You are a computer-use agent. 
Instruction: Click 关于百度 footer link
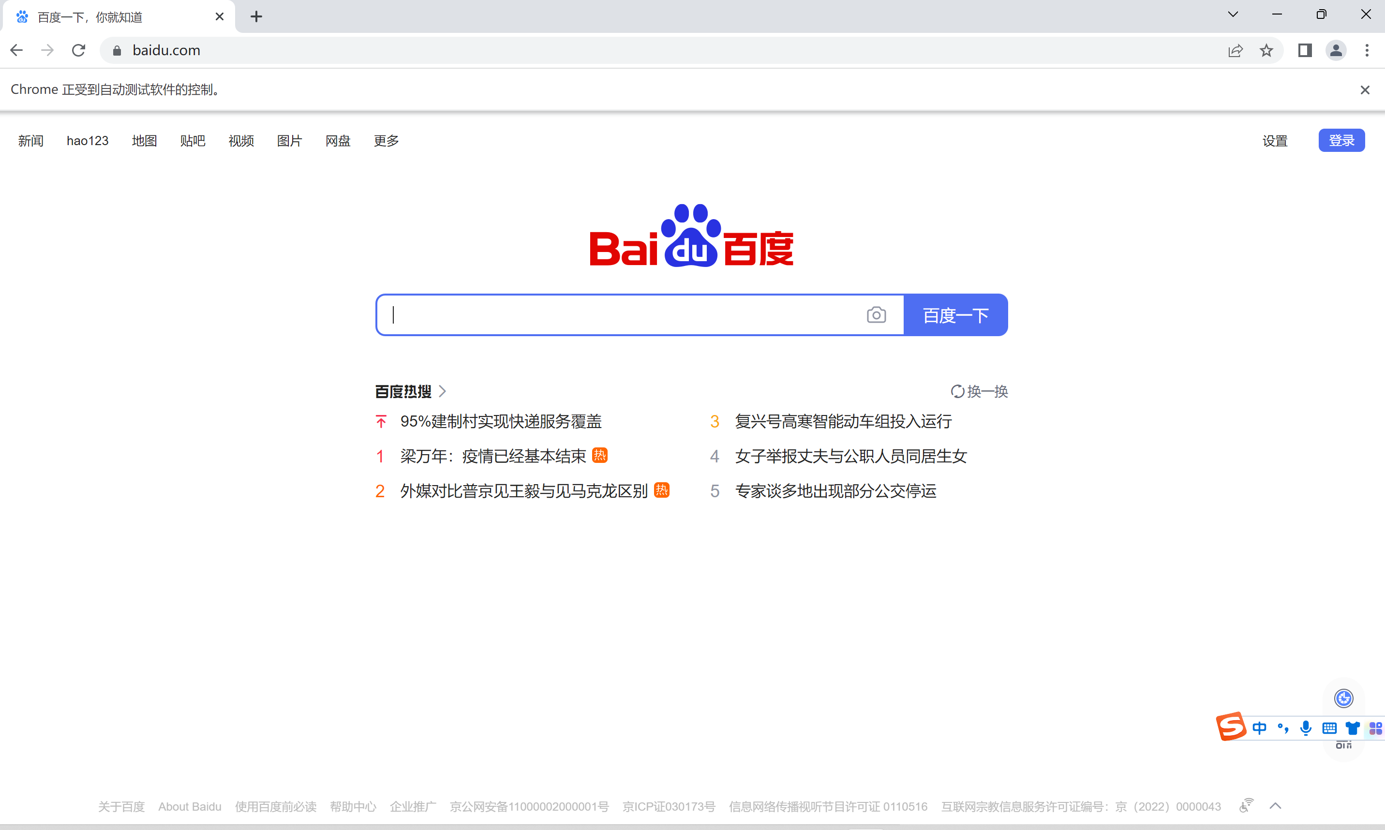point(121,806)
